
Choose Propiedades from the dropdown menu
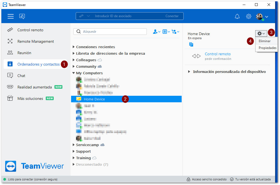tap(267, 48)
